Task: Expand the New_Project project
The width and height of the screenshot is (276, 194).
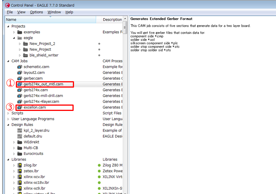Action: [x=20, y=49]
